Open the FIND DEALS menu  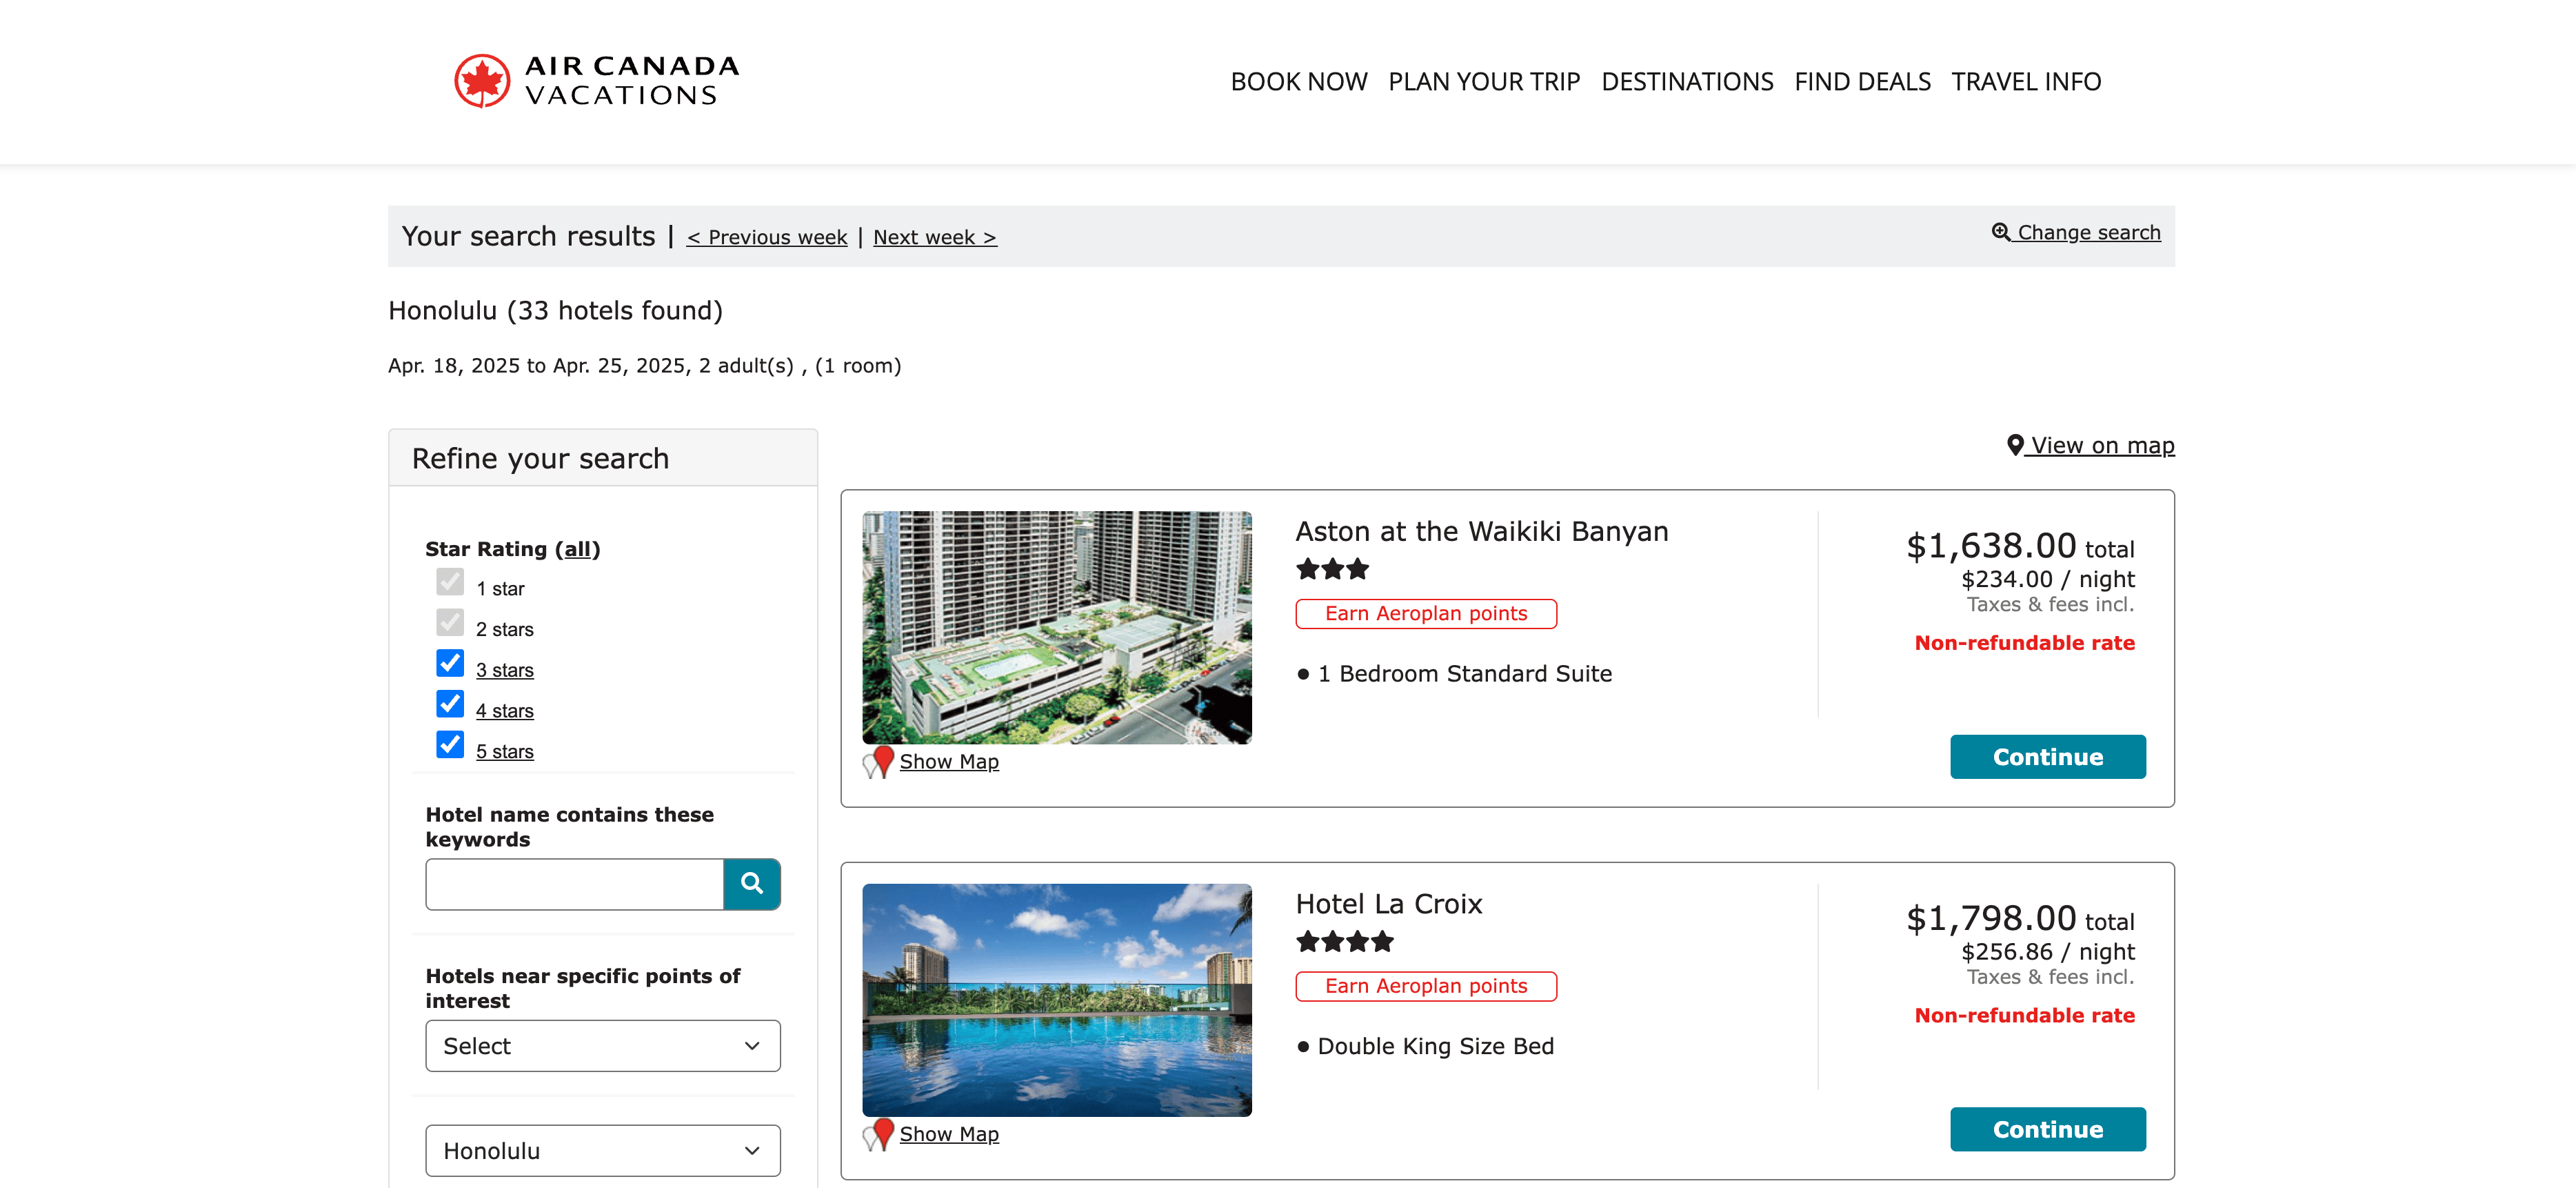[x=1862, y=82]
